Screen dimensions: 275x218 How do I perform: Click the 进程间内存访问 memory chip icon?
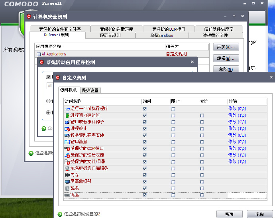coord(67,116)
